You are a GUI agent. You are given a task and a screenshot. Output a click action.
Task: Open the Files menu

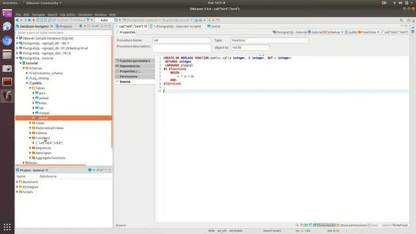[18, 14]
